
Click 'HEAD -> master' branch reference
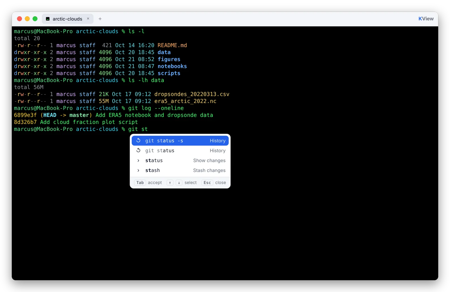pyautogui.click(x=66, y=115)
